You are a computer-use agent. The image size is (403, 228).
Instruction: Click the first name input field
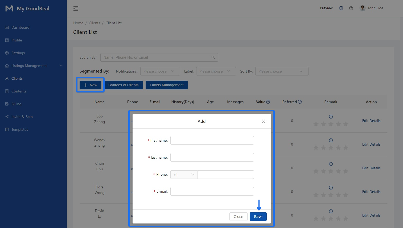pos(212,140)
